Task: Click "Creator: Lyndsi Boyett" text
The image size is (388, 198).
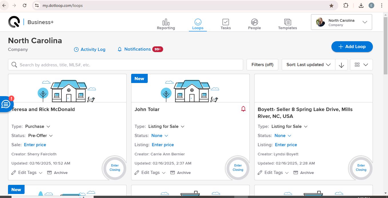Action: coord(278,154)
